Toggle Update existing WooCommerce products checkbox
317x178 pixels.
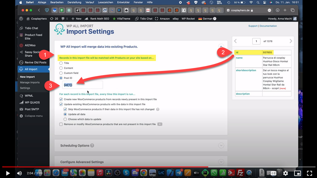61,104
